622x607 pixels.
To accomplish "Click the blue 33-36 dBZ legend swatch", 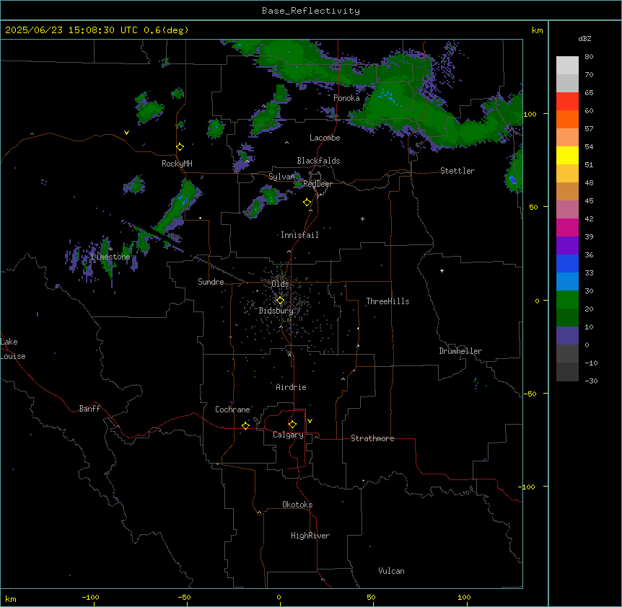I will tap(567, 264).
